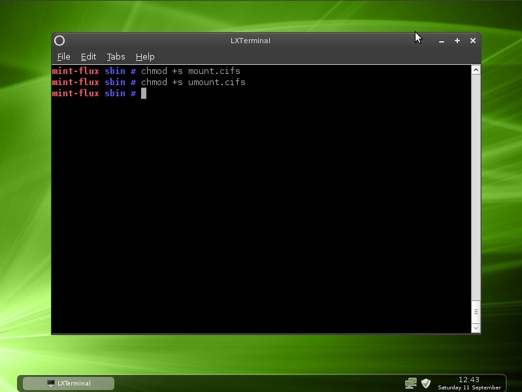Click the terminal cursor block at the prompt

pos(144,94)
